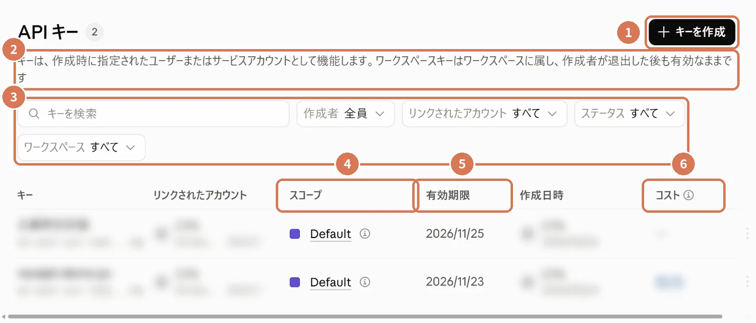Open the 作成者 全員 filter dropdown
Screen dimensions: 756x323
[346, 114]
